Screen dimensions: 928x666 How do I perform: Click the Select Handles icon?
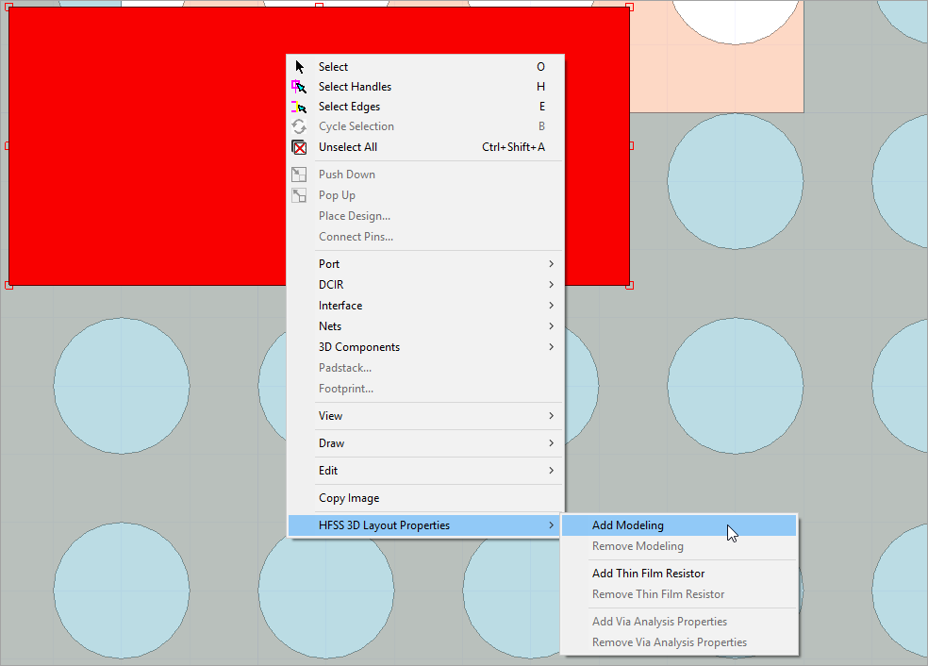coord(298,87)
